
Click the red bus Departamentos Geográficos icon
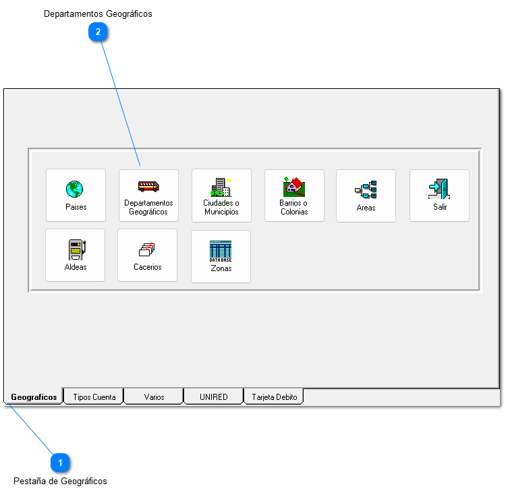[148, 187]
